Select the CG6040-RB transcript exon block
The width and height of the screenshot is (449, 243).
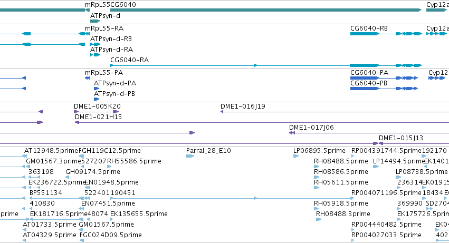coord(365,34)
